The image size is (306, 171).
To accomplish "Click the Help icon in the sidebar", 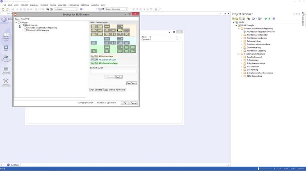I will point(6,48).
